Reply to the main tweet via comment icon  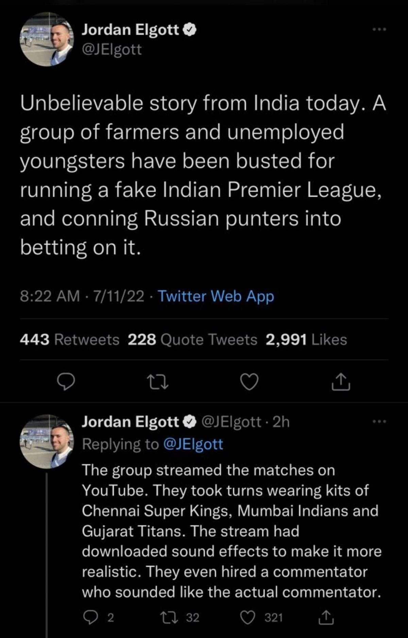click(66, 382)
